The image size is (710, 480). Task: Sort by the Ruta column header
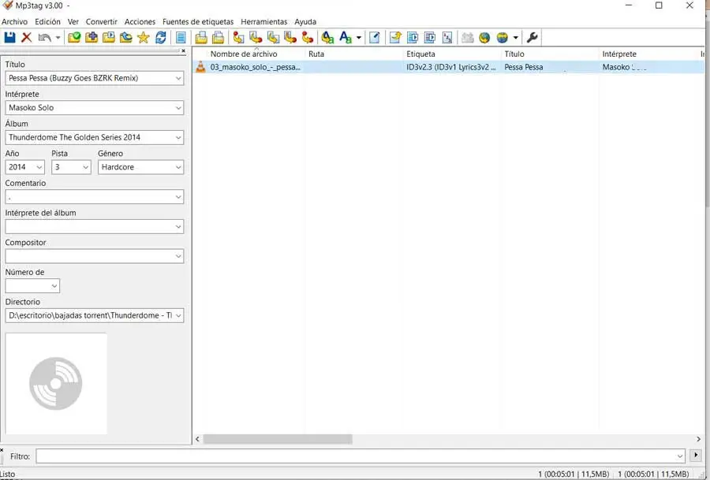(353, 54)
